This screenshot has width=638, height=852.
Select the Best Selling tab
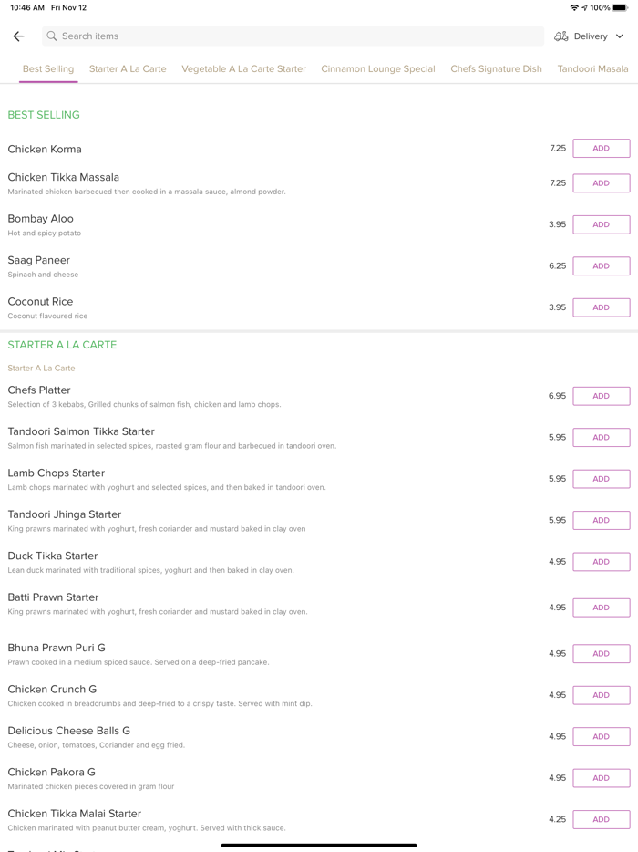48,69
